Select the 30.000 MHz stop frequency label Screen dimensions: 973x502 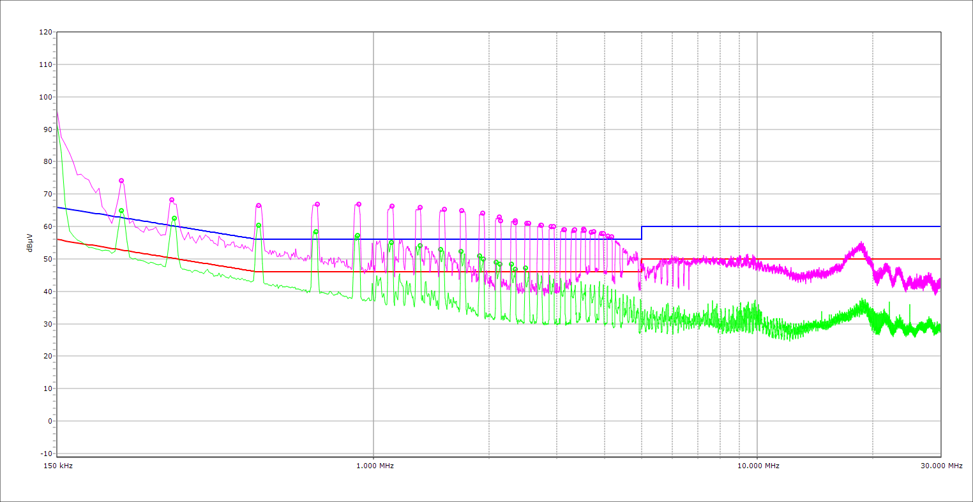pos(941,466)
